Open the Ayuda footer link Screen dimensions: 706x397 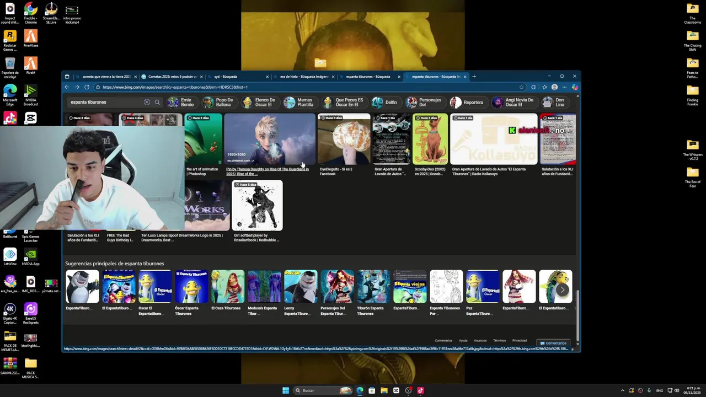(x=463, y=341)
